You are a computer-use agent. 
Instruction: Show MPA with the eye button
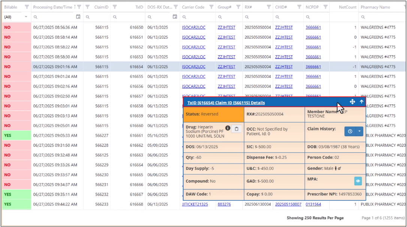(x=358, y=181)
